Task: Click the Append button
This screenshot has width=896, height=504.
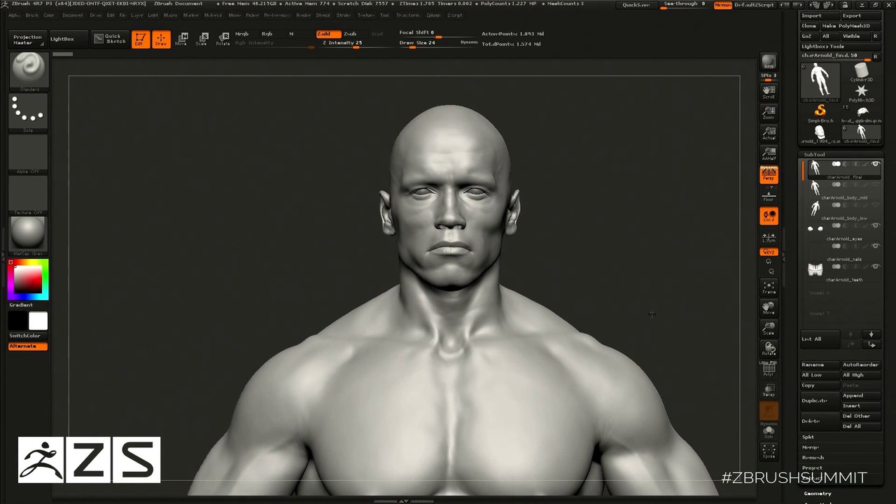Action: pyautogui.click(x=860, y=395)
